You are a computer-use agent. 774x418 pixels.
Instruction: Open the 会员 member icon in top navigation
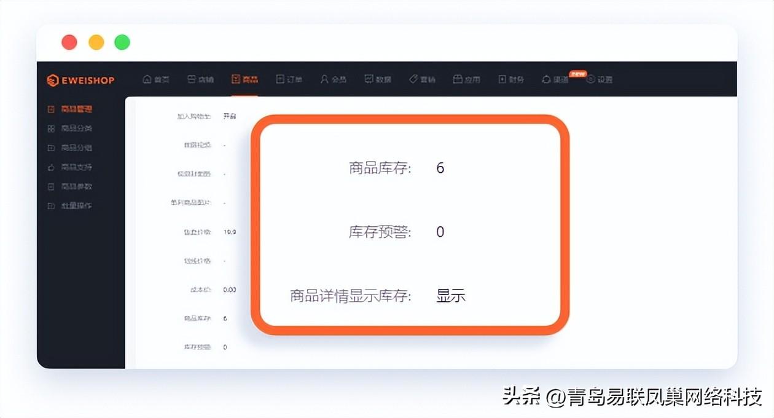pos(324,79)
